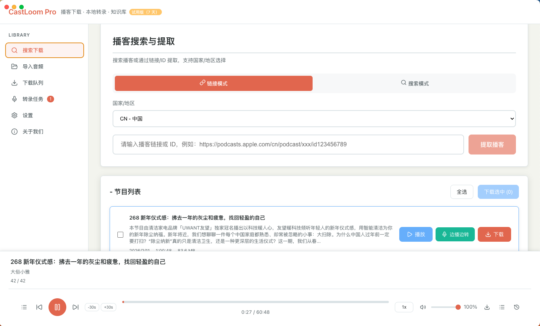Click the podcast link input field

click(x=288, y=144)
